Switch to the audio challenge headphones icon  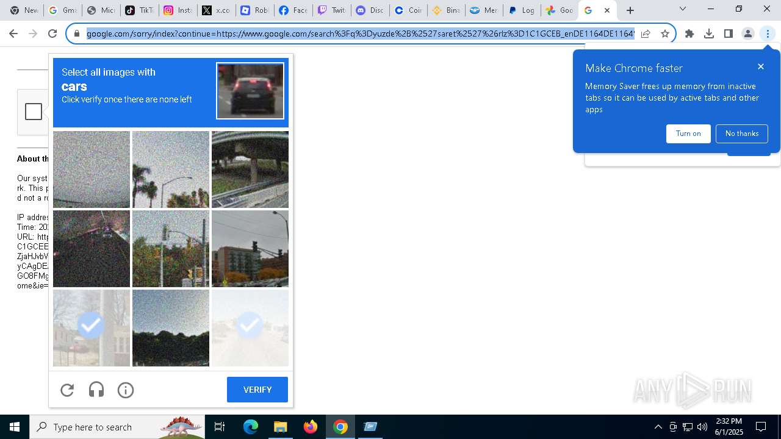[96, 390]
